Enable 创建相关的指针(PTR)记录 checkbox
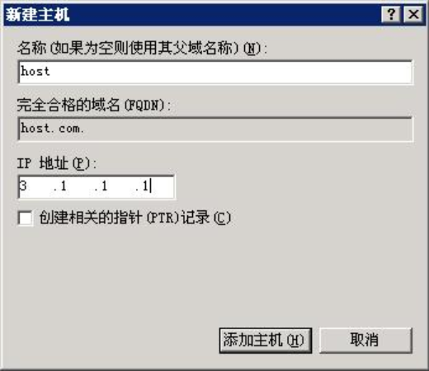This screenshot has width=429, height=371. [26, 218]
